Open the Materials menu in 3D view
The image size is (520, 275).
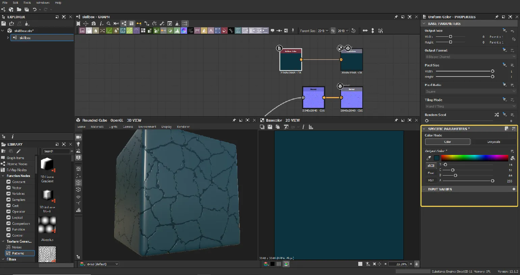point(97,127)
